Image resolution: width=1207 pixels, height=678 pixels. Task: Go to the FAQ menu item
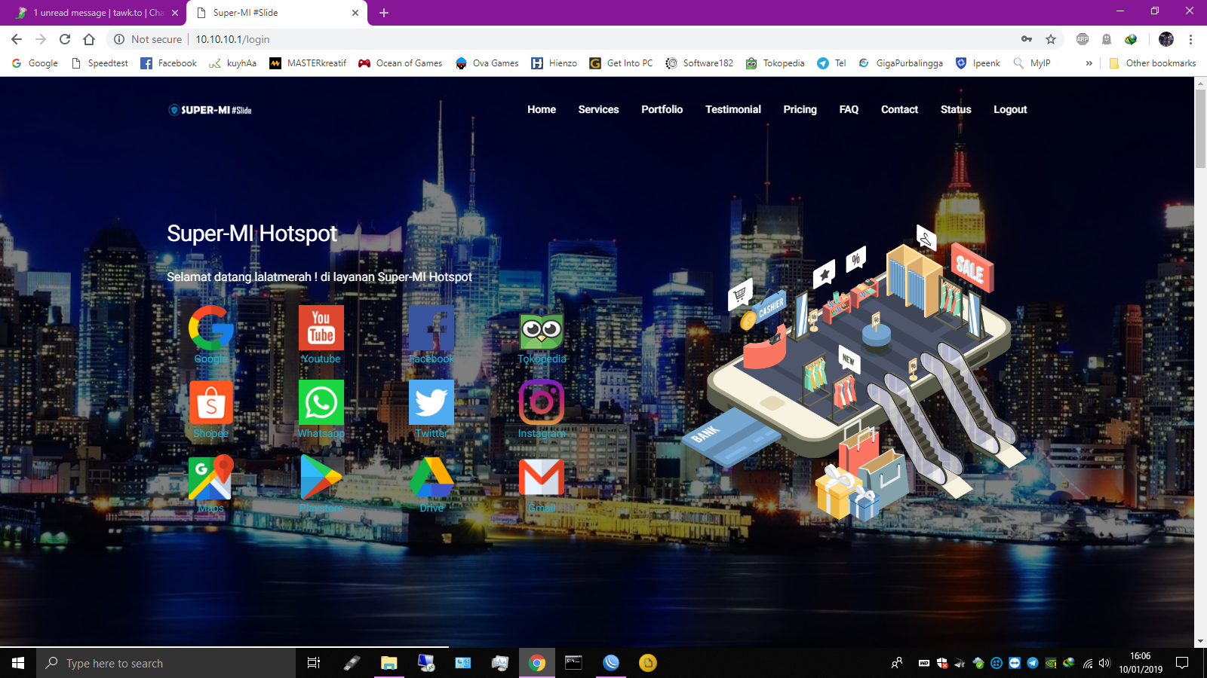[849, 109]
